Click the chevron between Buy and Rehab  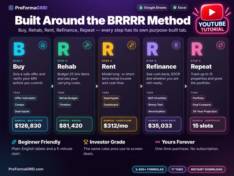tap(52, 86)
